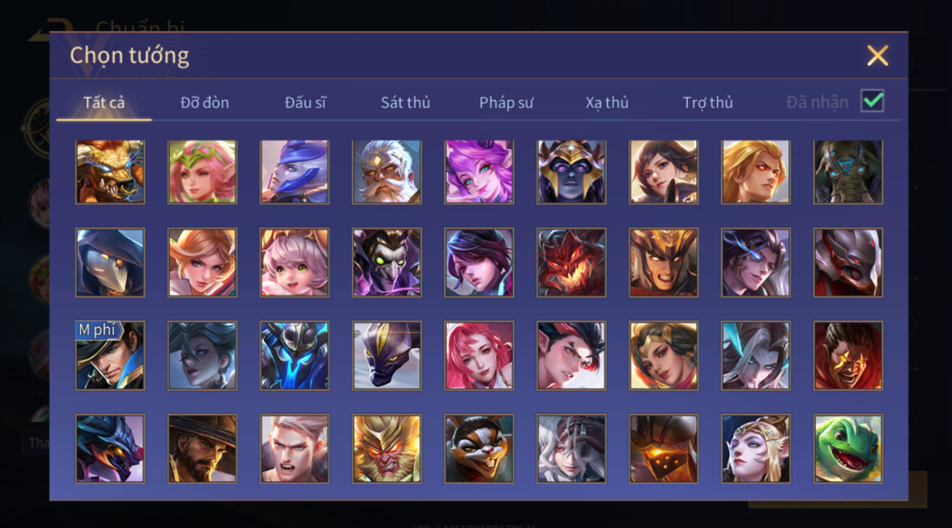Switch to 'Trợ thủ' tab
Viewport: 952px width, 528px height.
point(707,103)
